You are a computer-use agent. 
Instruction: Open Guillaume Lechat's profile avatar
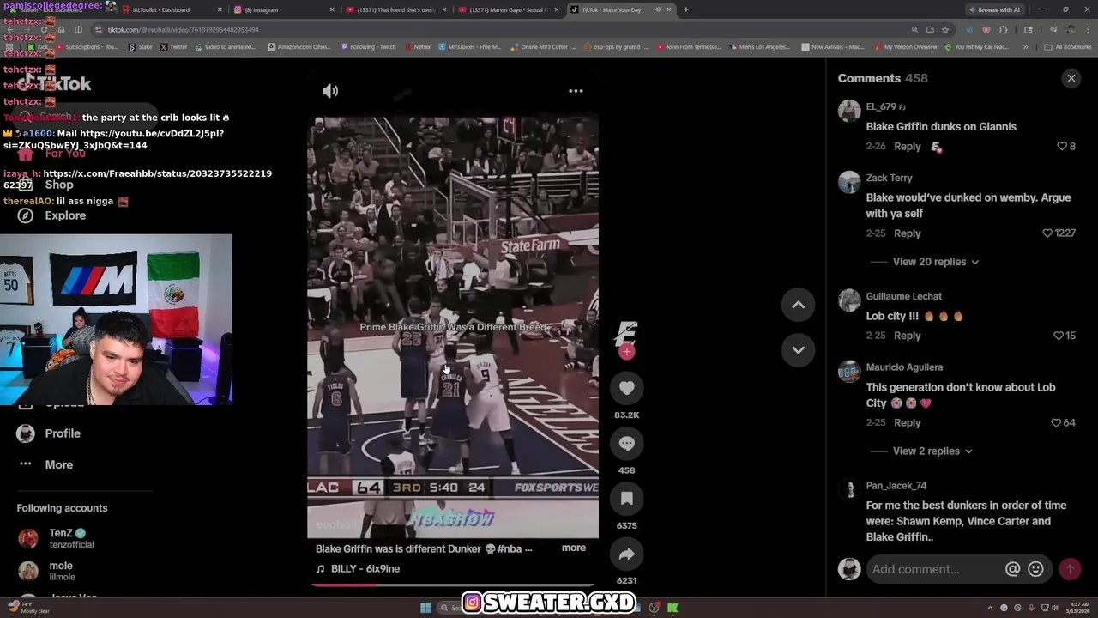point(849,300)
